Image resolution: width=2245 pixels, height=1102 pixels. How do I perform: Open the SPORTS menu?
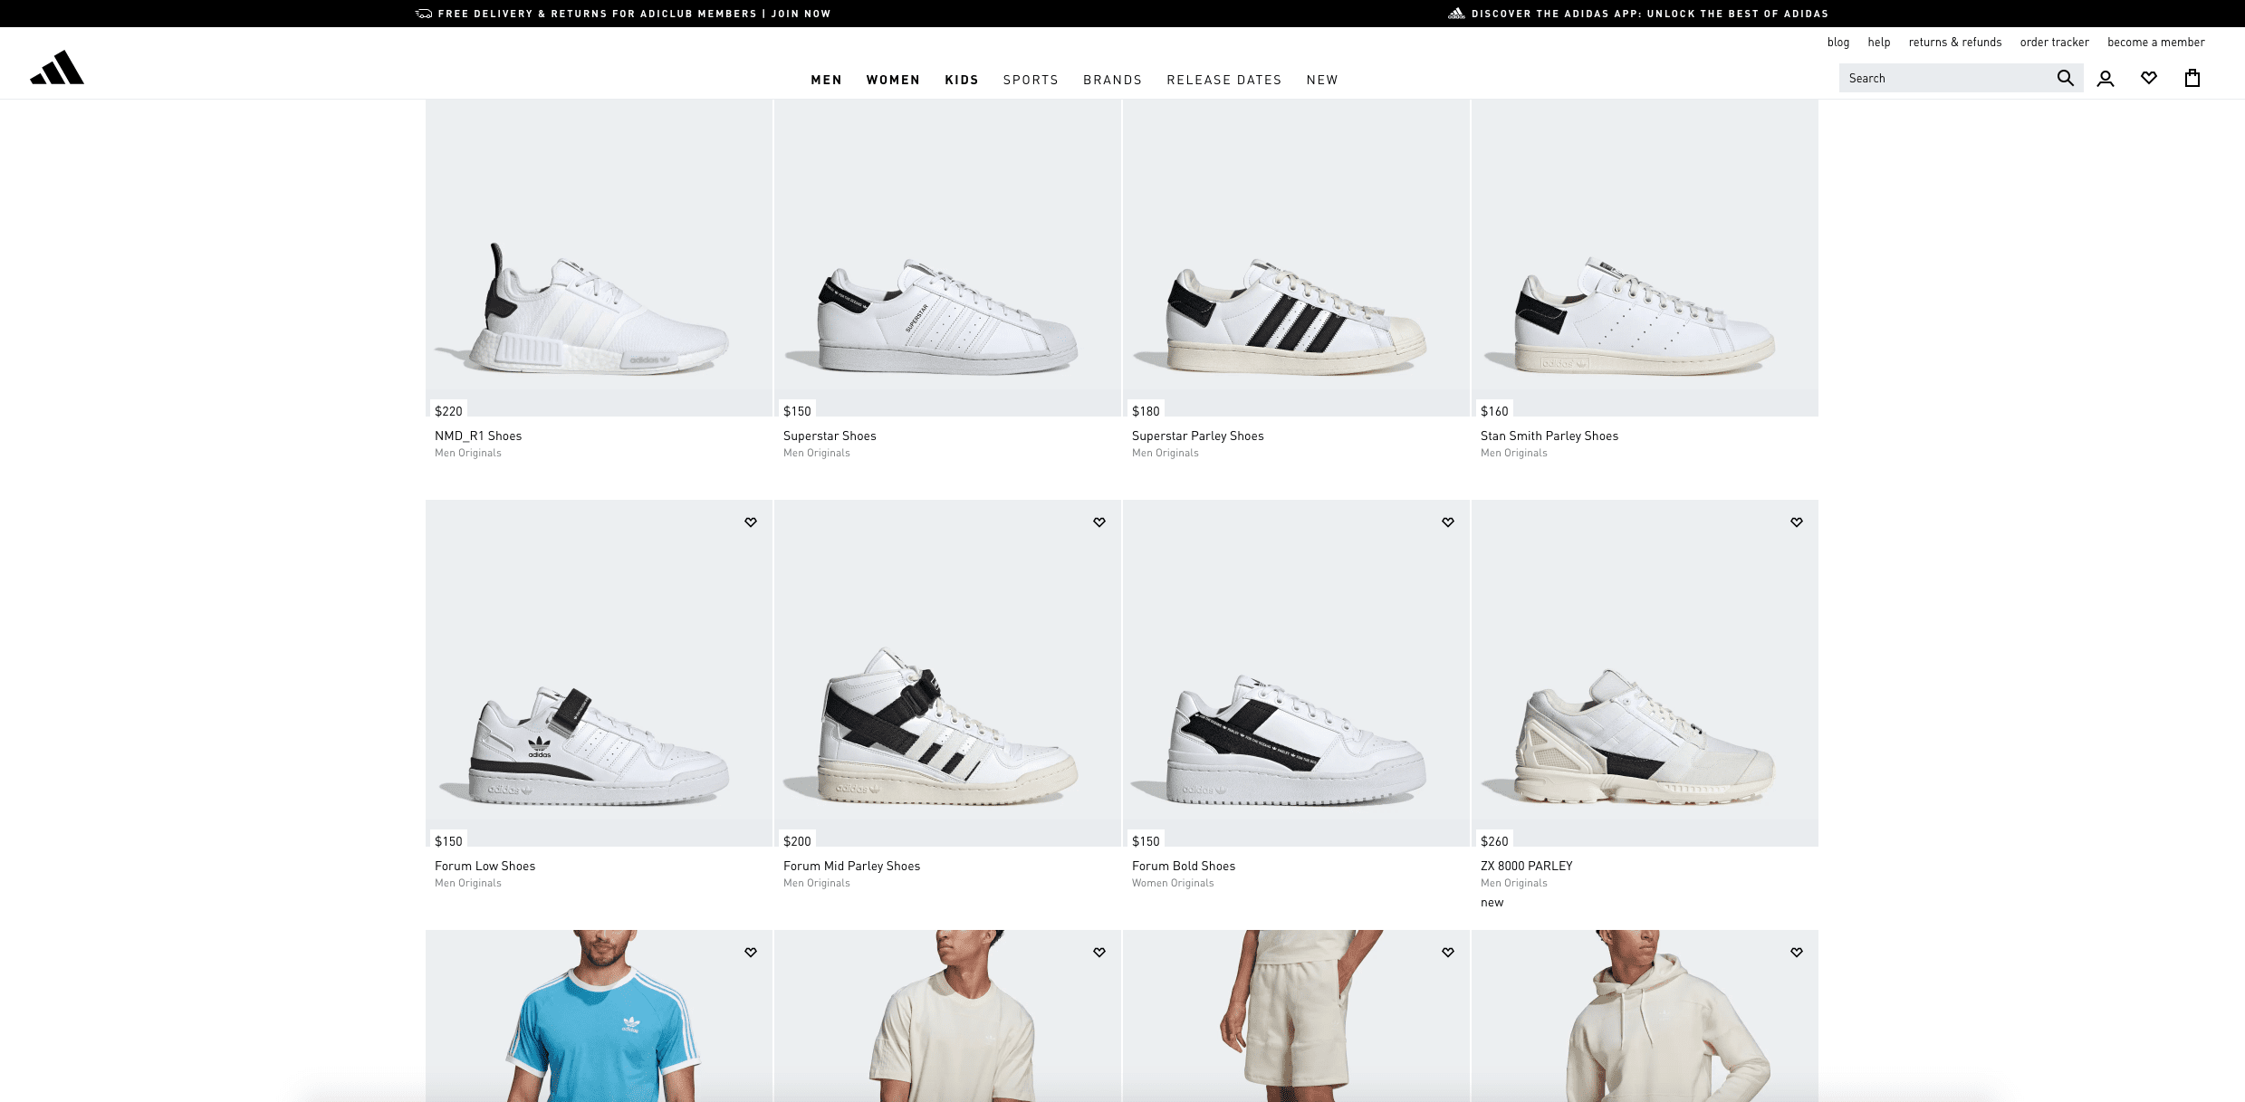(1031, 80)
